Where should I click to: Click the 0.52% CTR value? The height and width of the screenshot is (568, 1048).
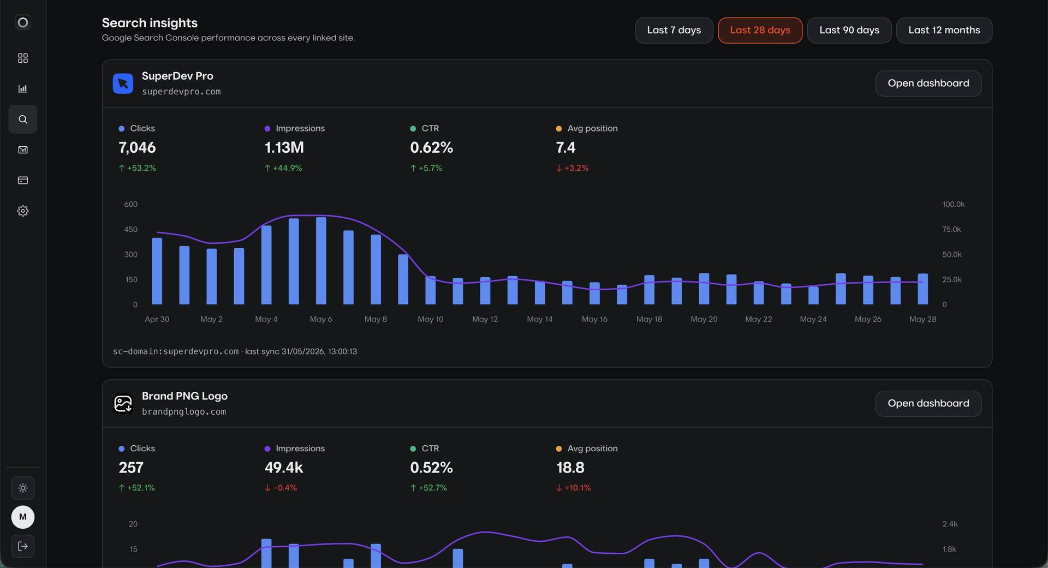(x=431, y=468)
